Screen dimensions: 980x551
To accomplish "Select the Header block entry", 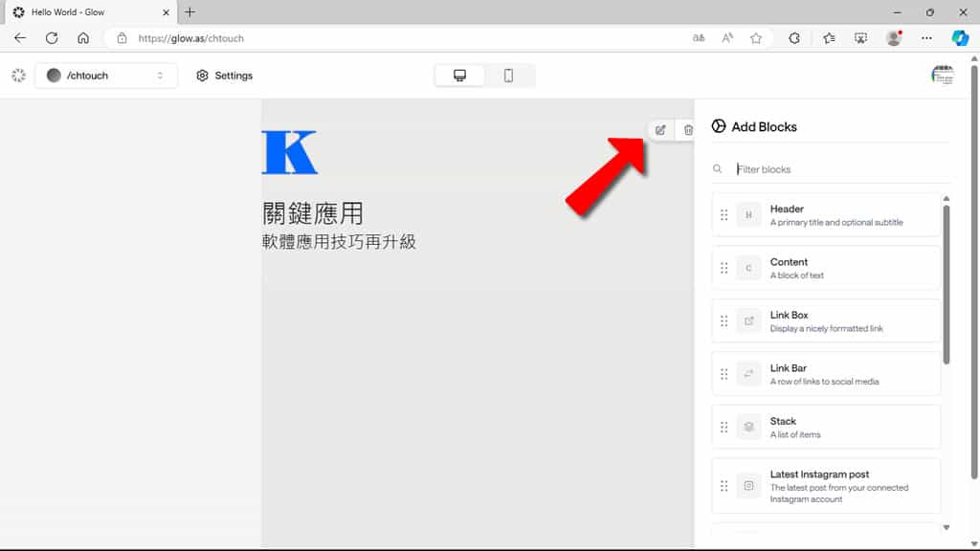I will [x=826, y=215].
